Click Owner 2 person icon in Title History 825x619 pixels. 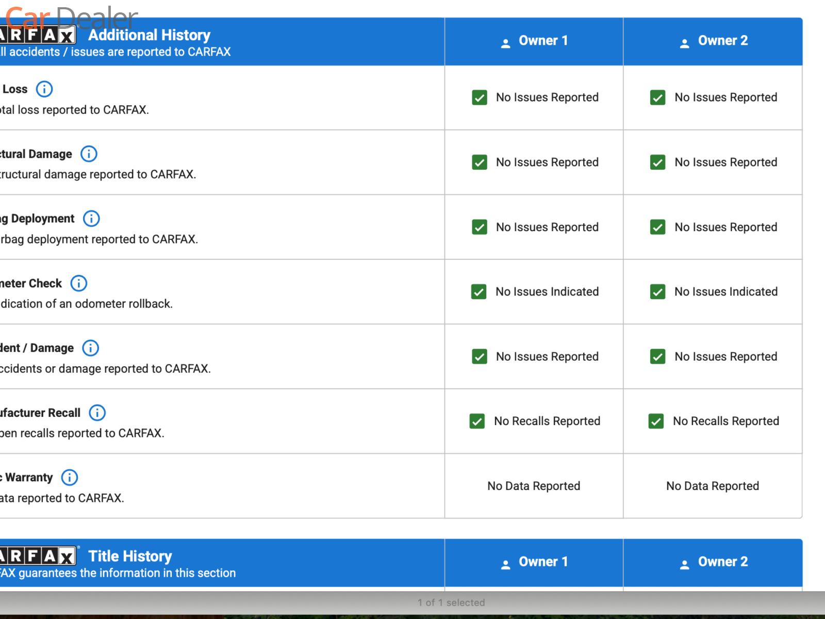[x=684, y=564]
